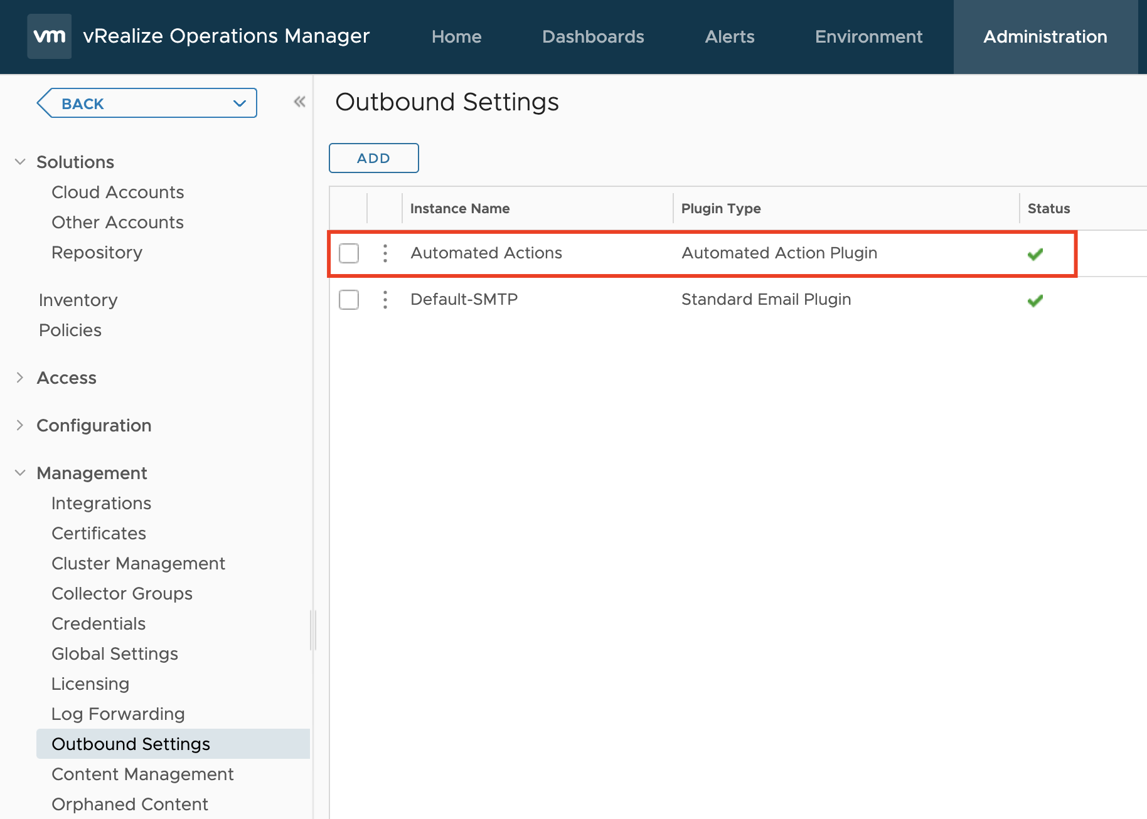The width and height of the screenshot is (1147, 819).
Task: Expand the Configuration section
Action: click(20, 425)
